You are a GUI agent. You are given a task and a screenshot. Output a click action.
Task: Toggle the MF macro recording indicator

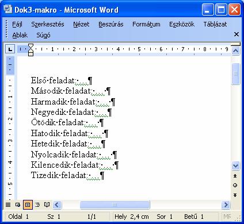(227, 217)
